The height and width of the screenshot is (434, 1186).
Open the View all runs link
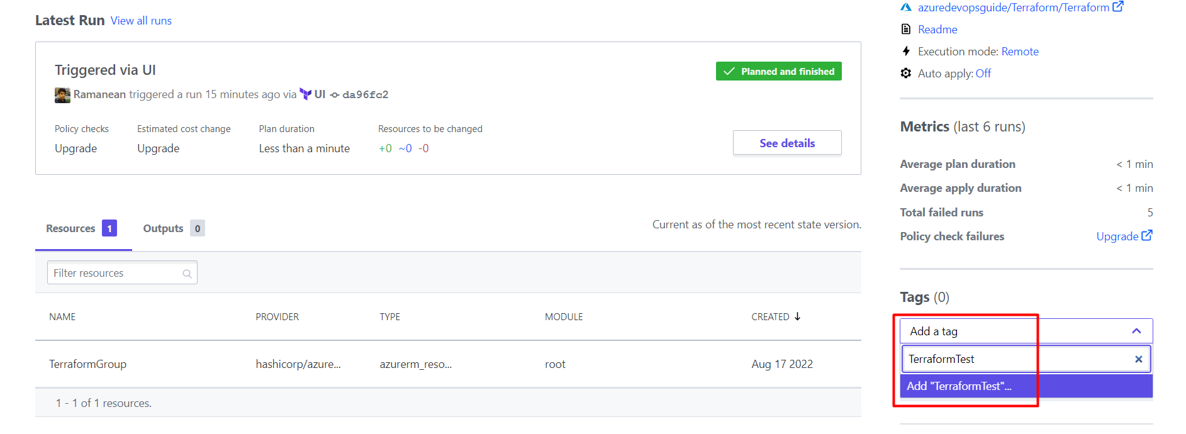click(x=141, y=21)
